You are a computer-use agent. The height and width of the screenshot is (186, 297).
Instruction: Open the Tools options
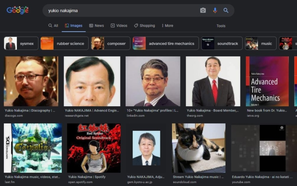221,26
